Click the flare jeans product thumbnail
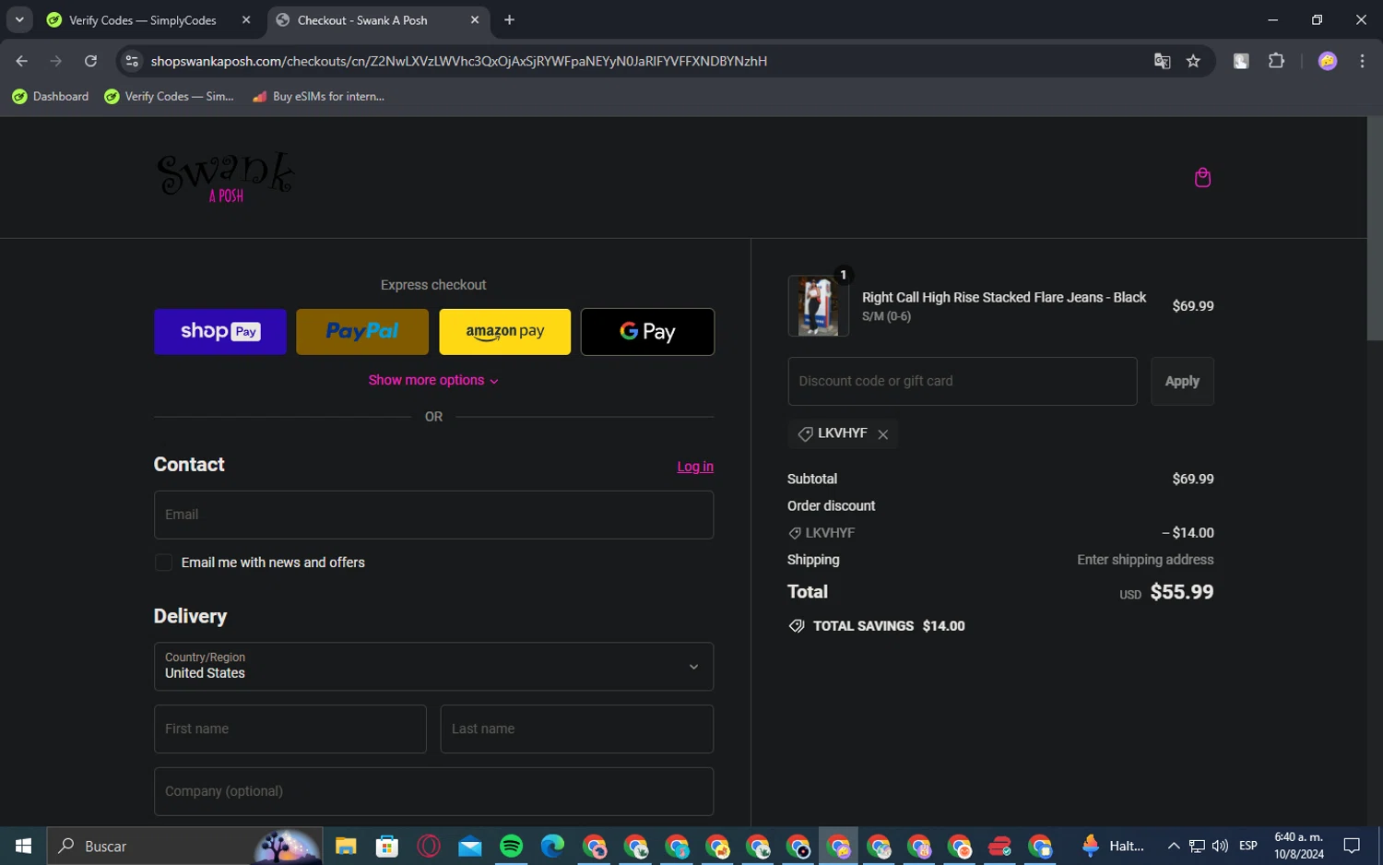 [818, 306]
